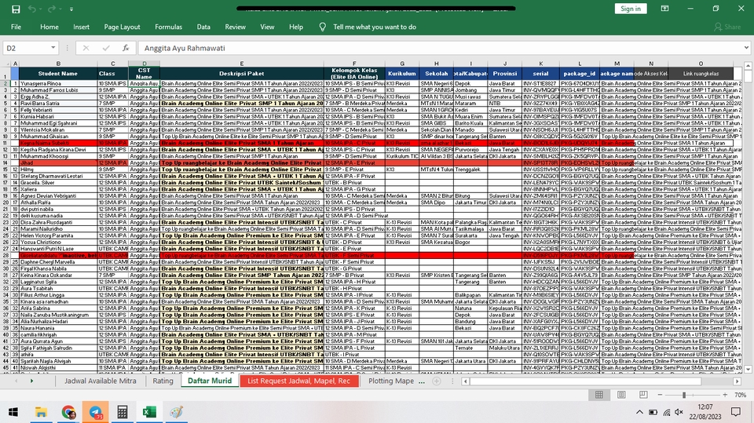Viewport: 754px width, 423px height.
Task: Select the column G header
Action: 402,64
